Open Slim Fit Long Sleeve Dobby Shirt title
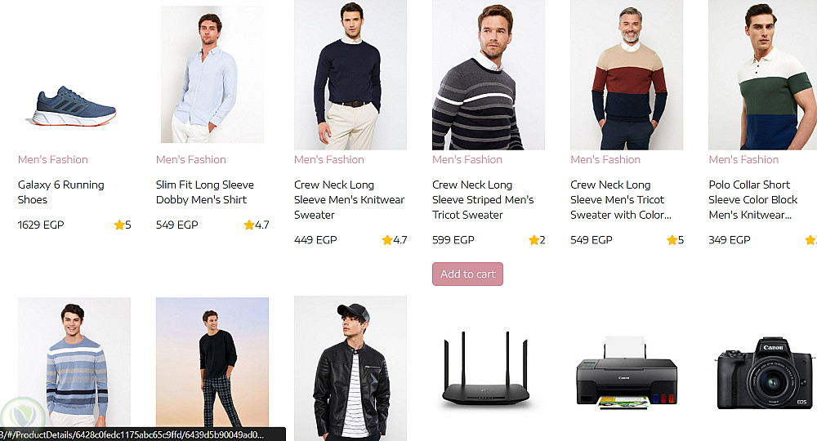 (205, 192)
